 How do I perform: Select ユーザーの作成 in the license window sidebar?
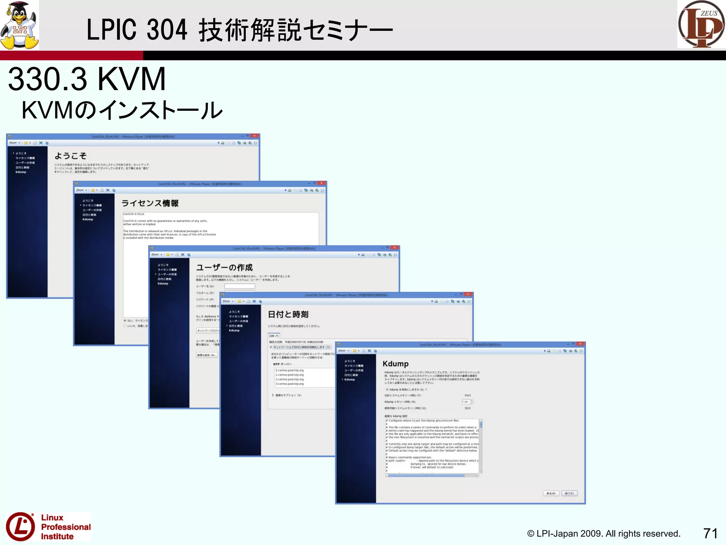(92, 210)
